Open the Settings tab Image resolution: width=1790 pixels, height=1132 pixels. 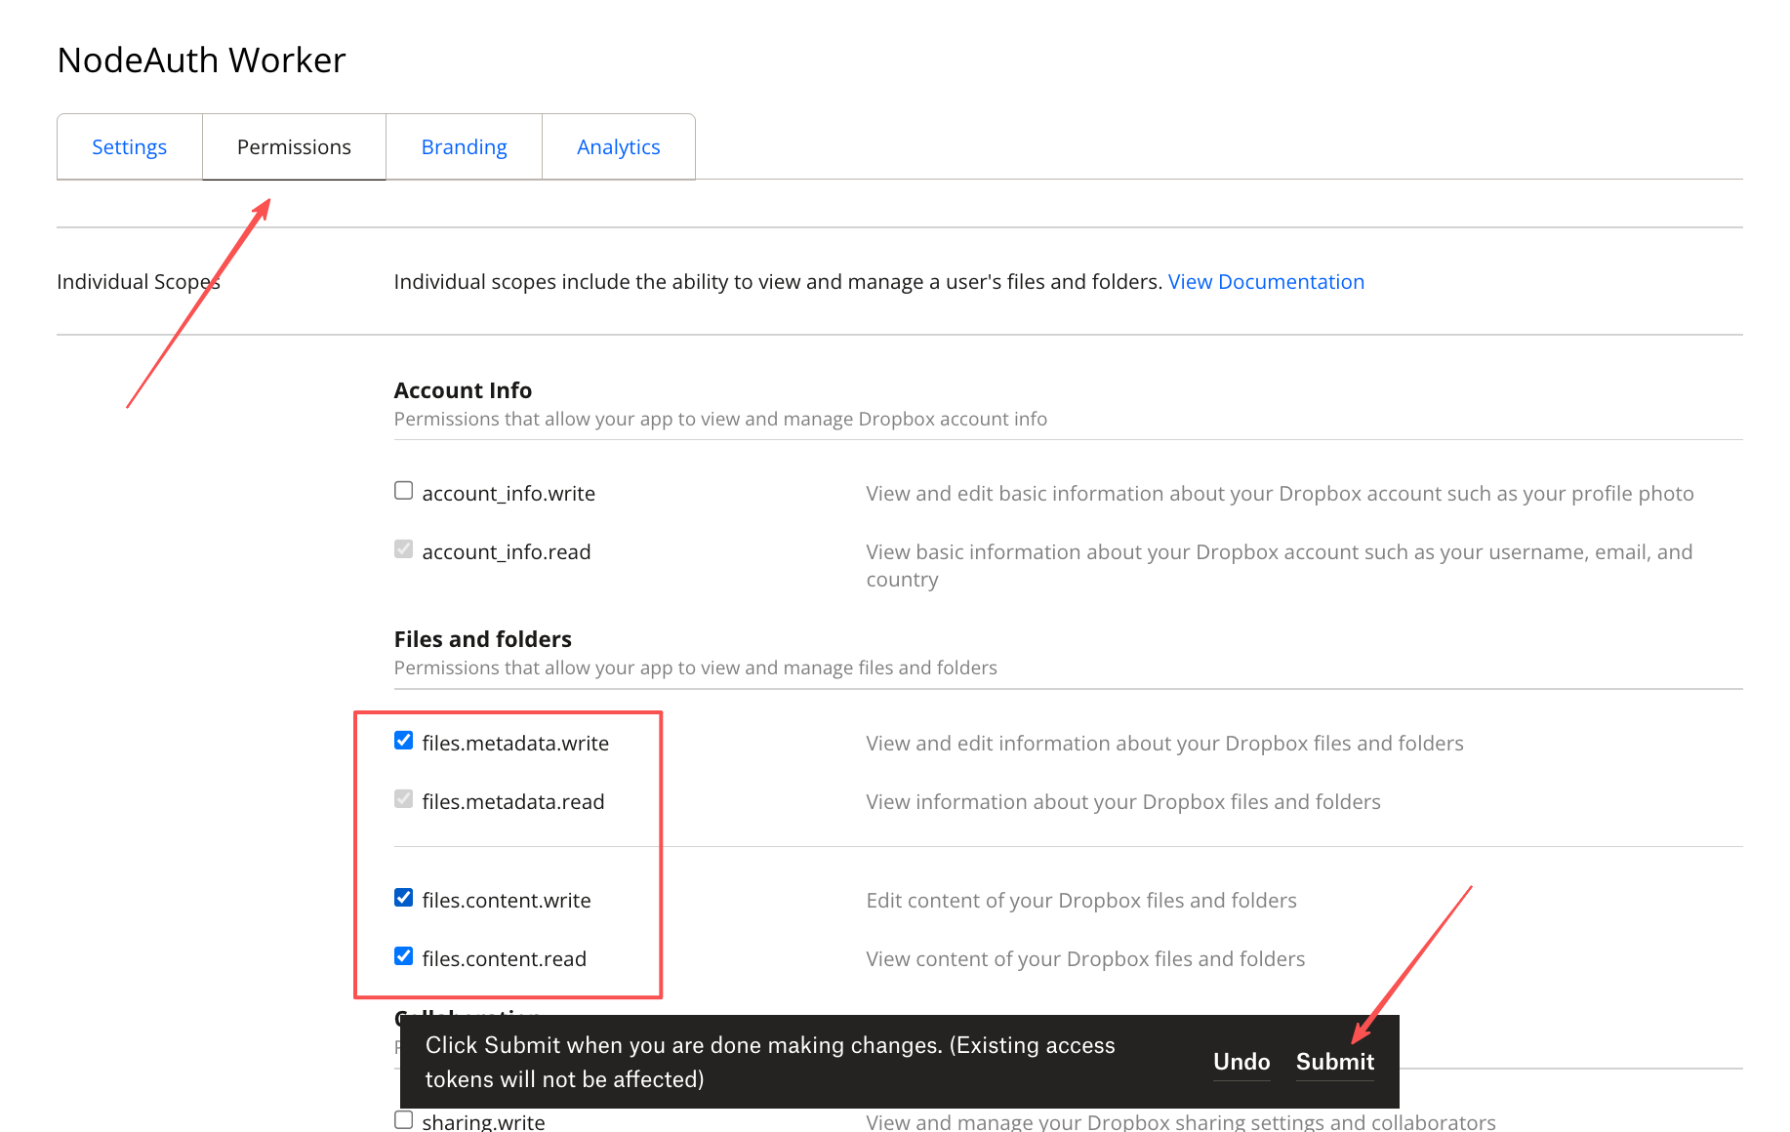[x=129, y=147]
